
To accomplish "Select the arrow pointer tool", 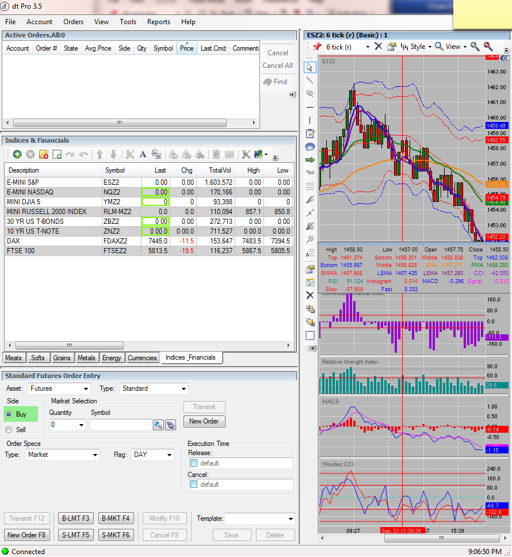I will tap(310, 67).
